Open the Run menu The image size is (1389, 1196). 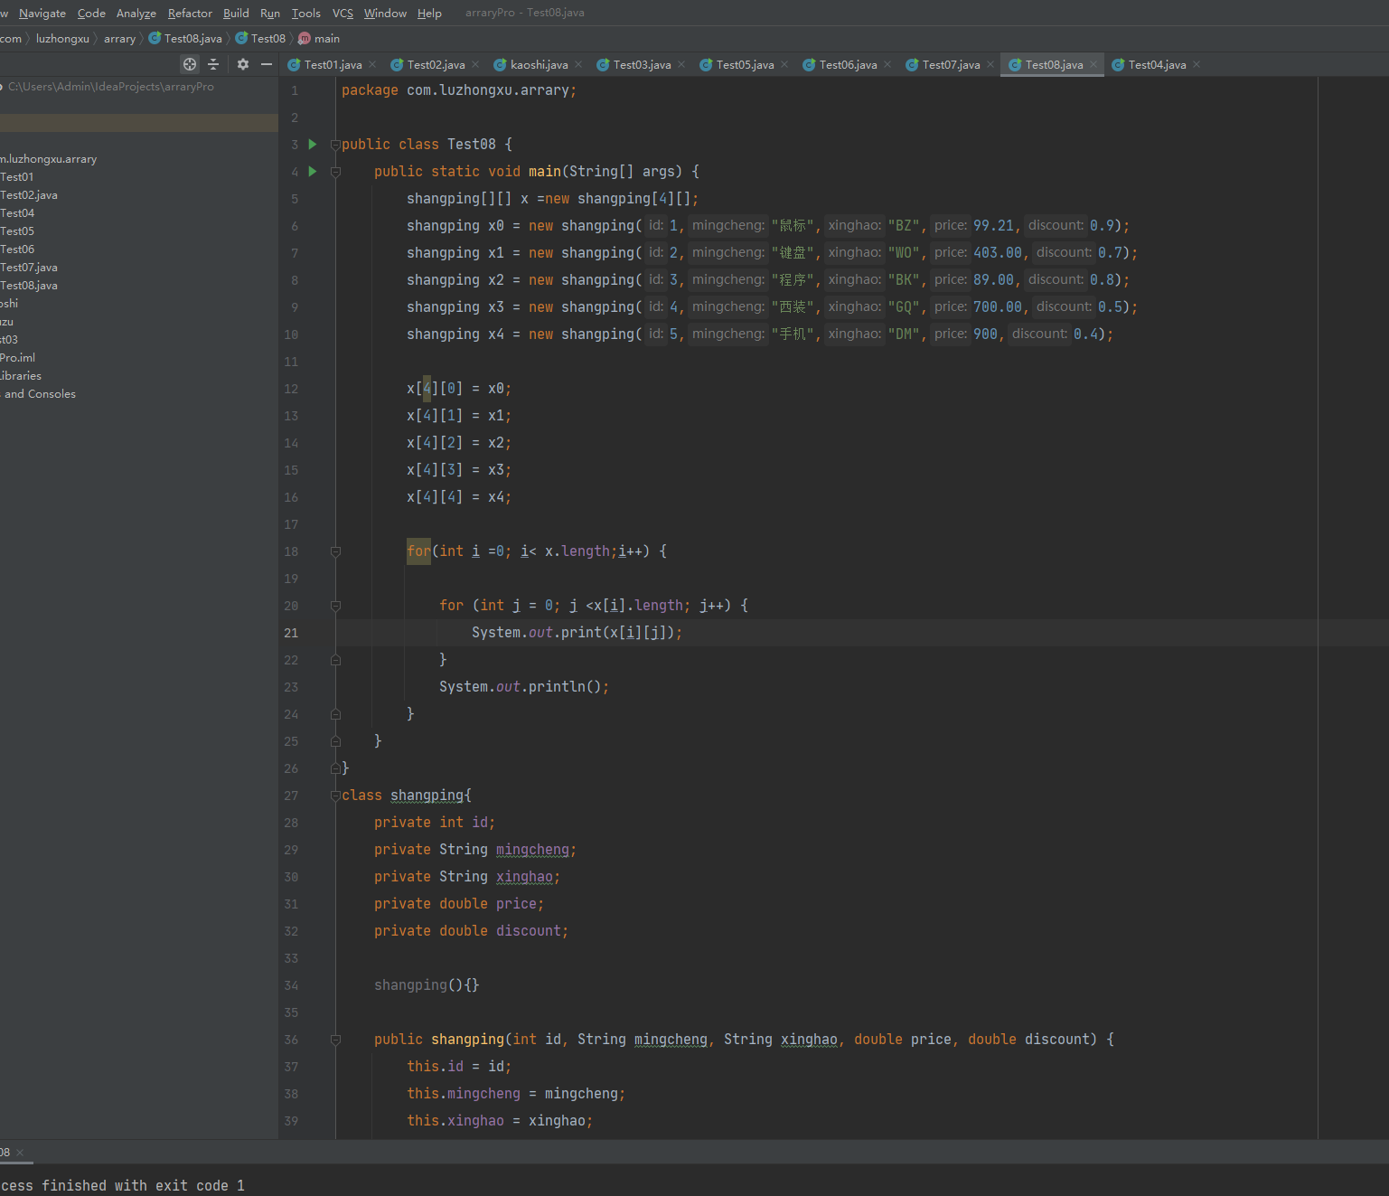[270, 13]
